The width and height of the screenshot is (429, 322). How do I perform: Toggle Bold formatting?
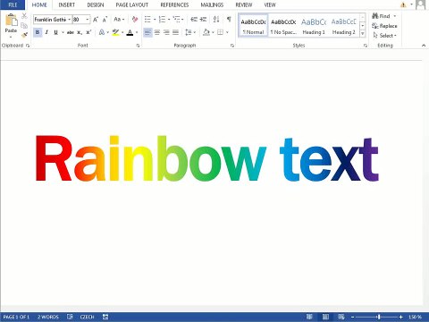(38, 32)
